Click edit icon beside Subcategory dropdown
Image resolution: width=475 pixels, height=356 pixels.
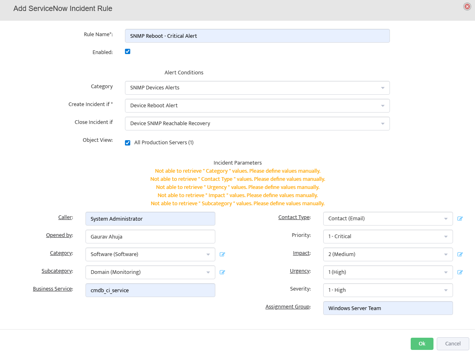(x=222, y=272)
